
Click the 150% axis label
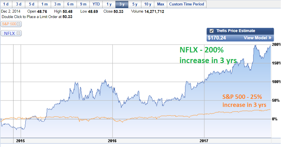276,63
